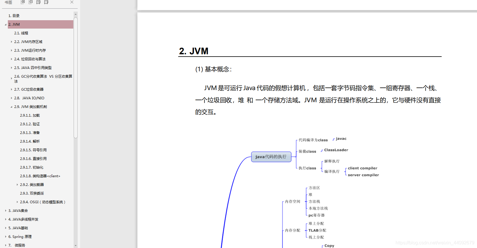Expand the 2.9.2. 类加载器 node
Viewport: 477px width, 248px height.
point(17,185)
